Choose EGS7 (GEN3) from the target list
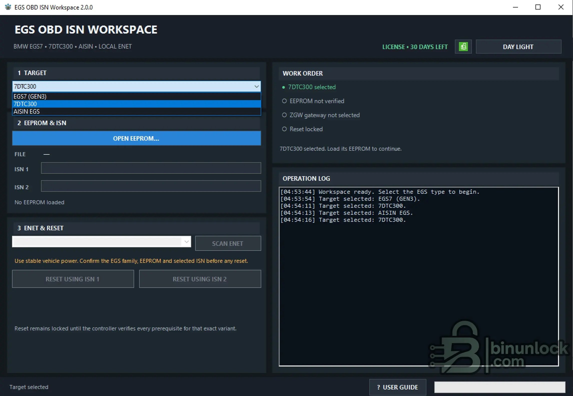Viewport: 573px width, 396px height. tap(136, 96)
